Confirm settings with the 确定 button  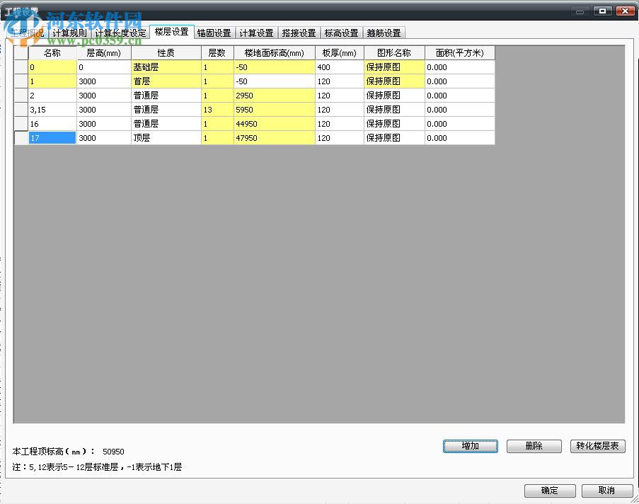point(550,491)
